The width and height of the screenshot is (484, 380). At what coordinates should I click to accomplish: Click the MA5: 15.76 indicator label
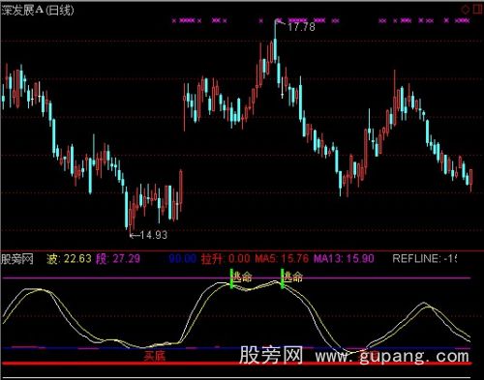click(282, 258)
